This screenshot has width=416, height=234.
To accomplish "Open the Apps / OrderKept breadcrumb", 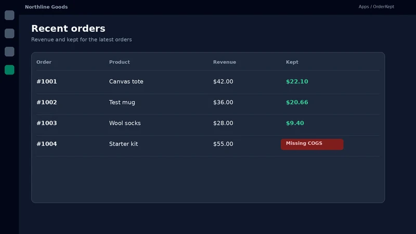I will click(376, 7).
